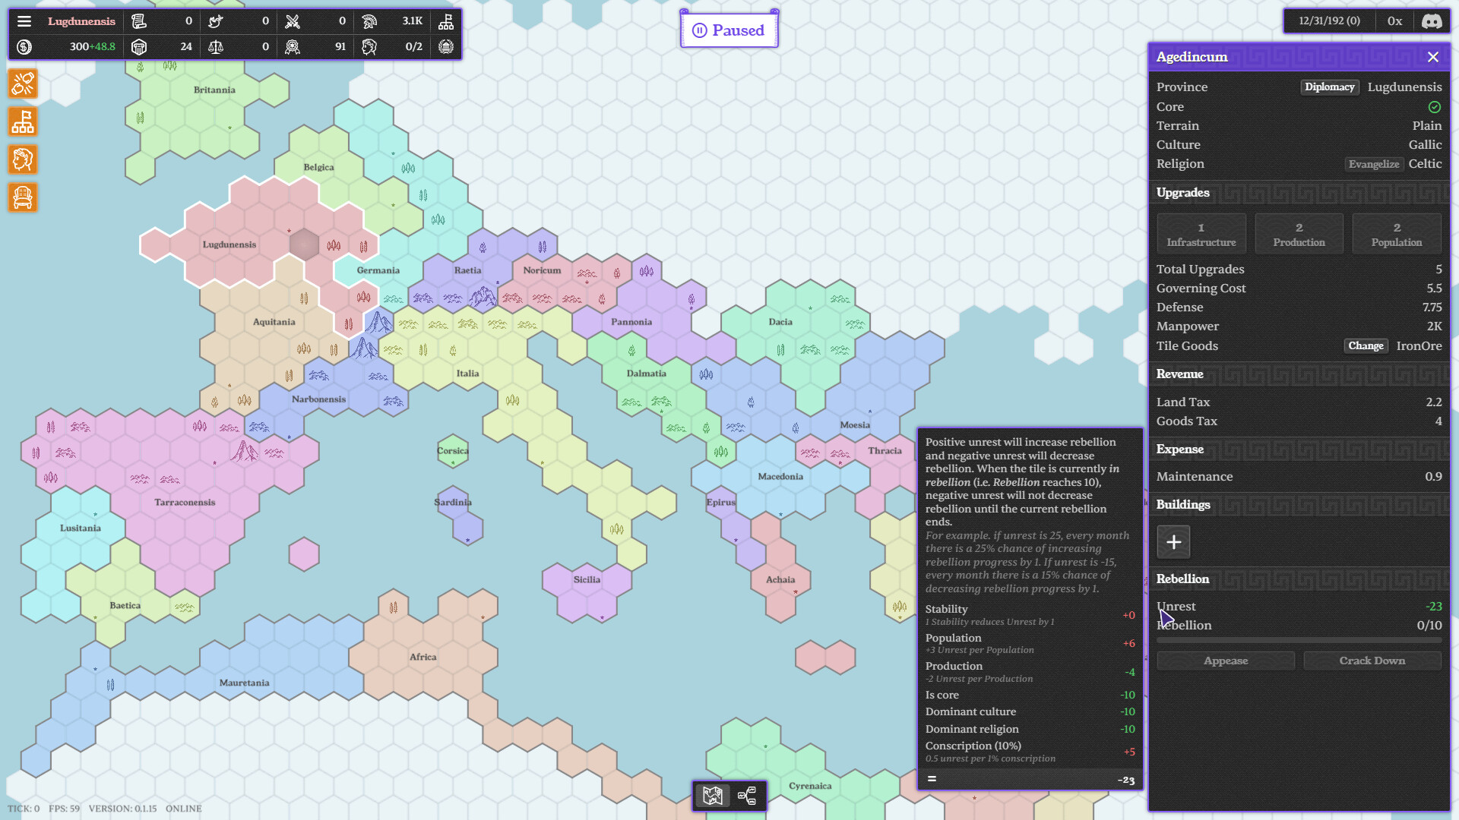Screen dimensions: 1459x820
Task: Switch to the tree diagram view
Action: pos(747,796)
